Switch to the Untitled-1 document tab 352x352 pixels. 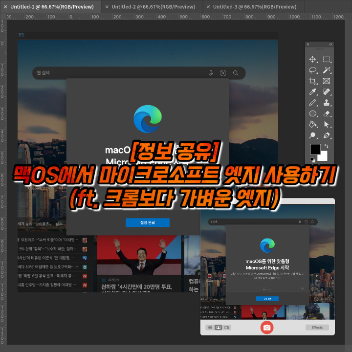[x=52, y=7]
